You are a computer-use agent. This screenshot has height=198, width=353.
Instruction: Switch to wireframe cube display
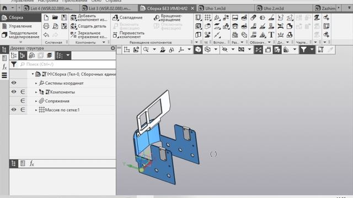tap(207, 50)
